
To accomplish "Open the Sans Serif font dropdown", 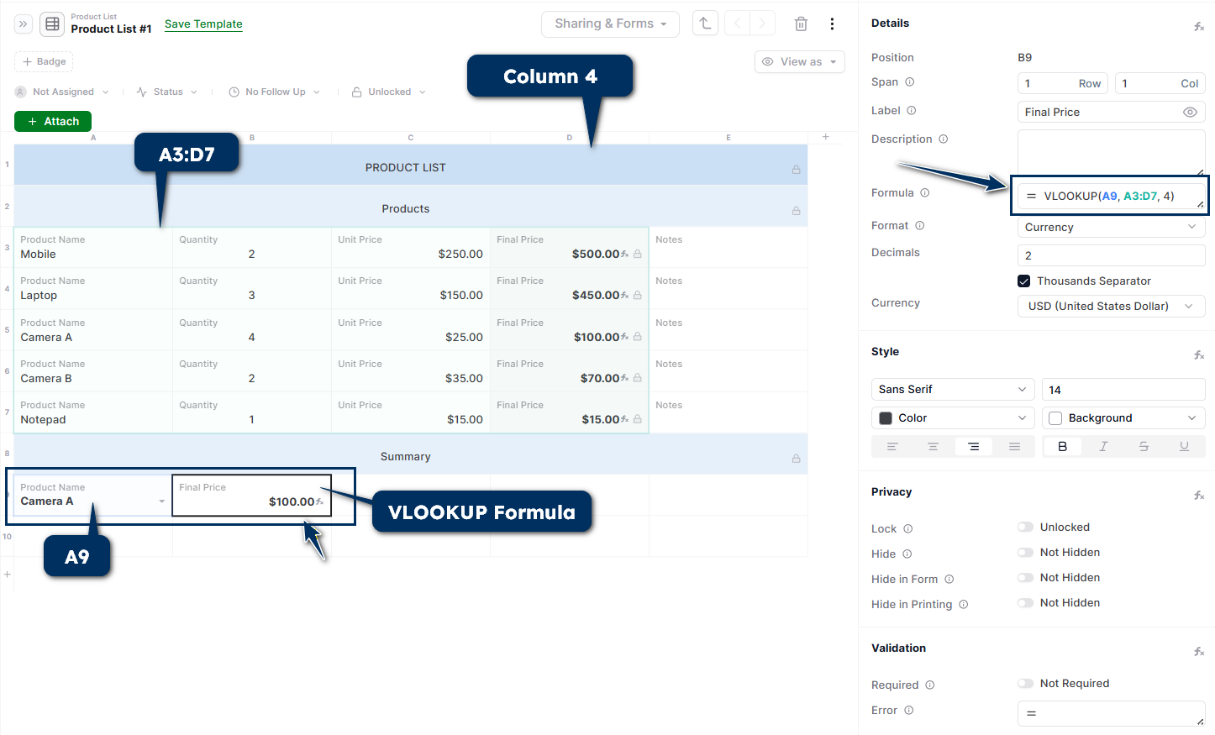I will point(952,390).
